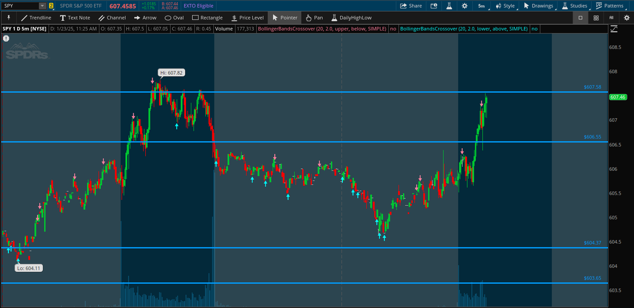This screenshot has width=634, height=308.
Task: Click the 'All' layout icon
Action: point(611,17)
